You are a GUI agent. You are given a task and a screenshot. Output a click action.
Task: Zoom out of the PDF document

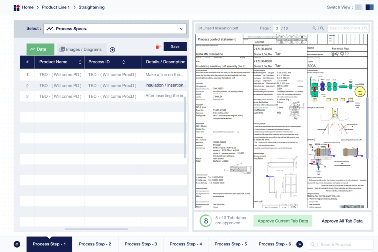322,28
